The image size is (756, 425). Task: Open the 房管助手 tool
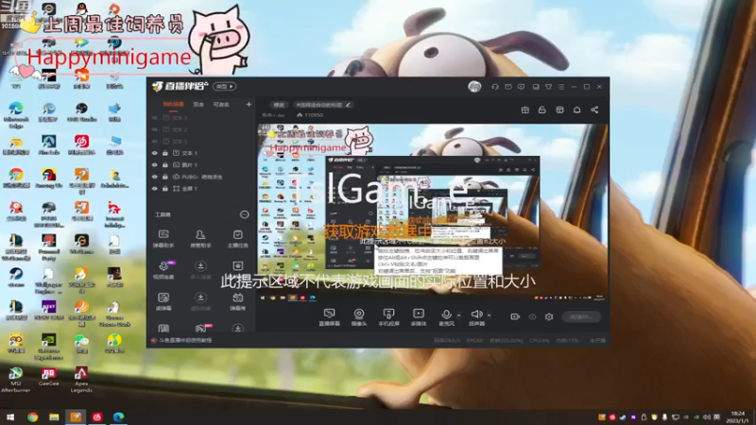tap(200, 239)
